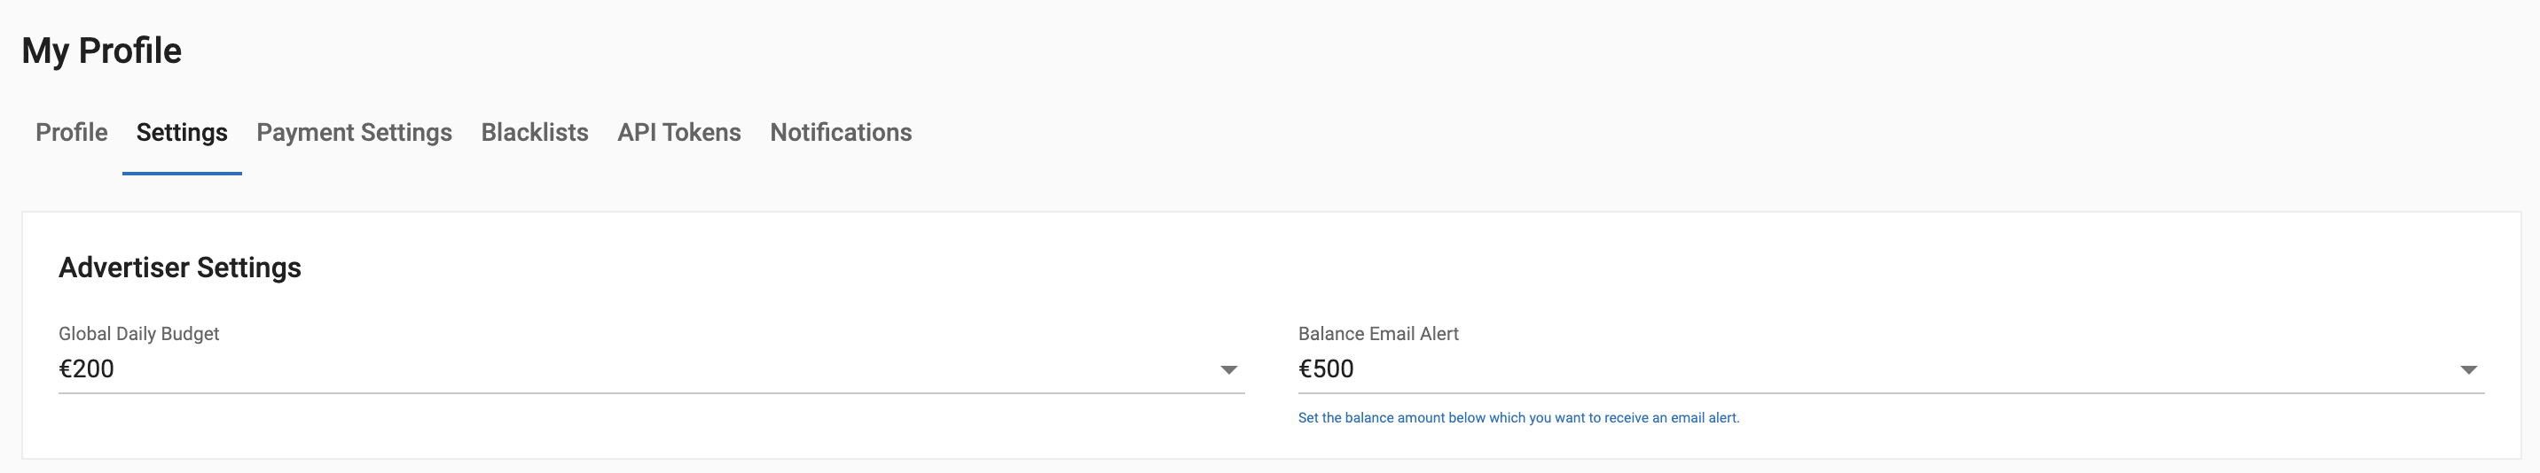
Task: Click blank header area right of Notifications tab
Action: 1676,133
